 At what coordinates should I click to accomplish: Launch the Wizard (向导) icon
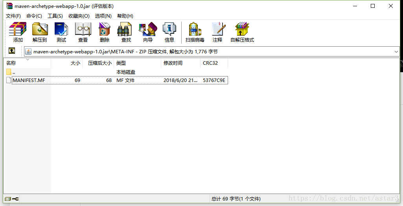148,29
